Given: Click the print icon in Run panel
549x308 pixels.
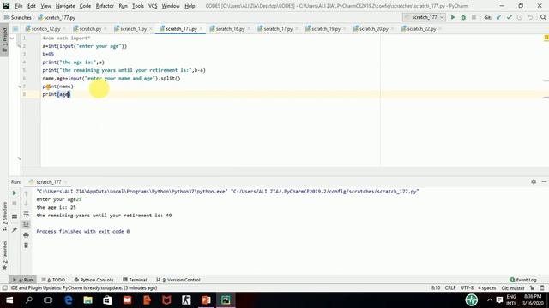Looking at the screenshot, I should click(x=27, y=235).
